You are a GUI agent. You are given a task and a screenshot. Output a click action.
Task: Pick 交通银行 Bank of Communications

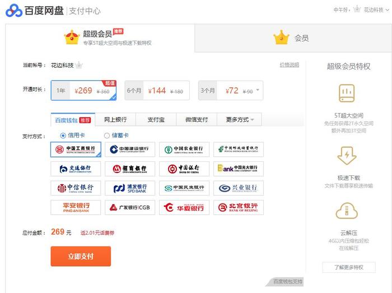(x=76, y=169)
